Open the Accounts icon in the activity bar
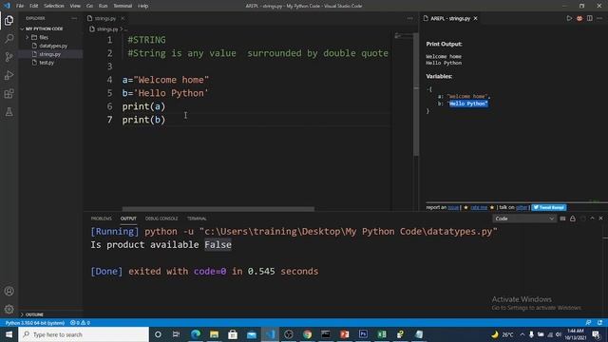The width and height of the screenshot is (608, 342). [9, 291]
